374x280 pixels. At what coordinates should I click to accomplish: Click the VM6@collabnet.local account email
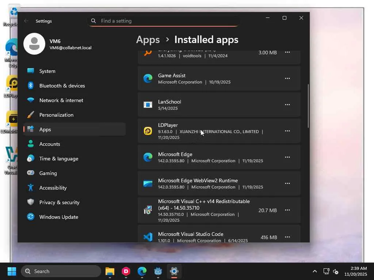point(70,48)
